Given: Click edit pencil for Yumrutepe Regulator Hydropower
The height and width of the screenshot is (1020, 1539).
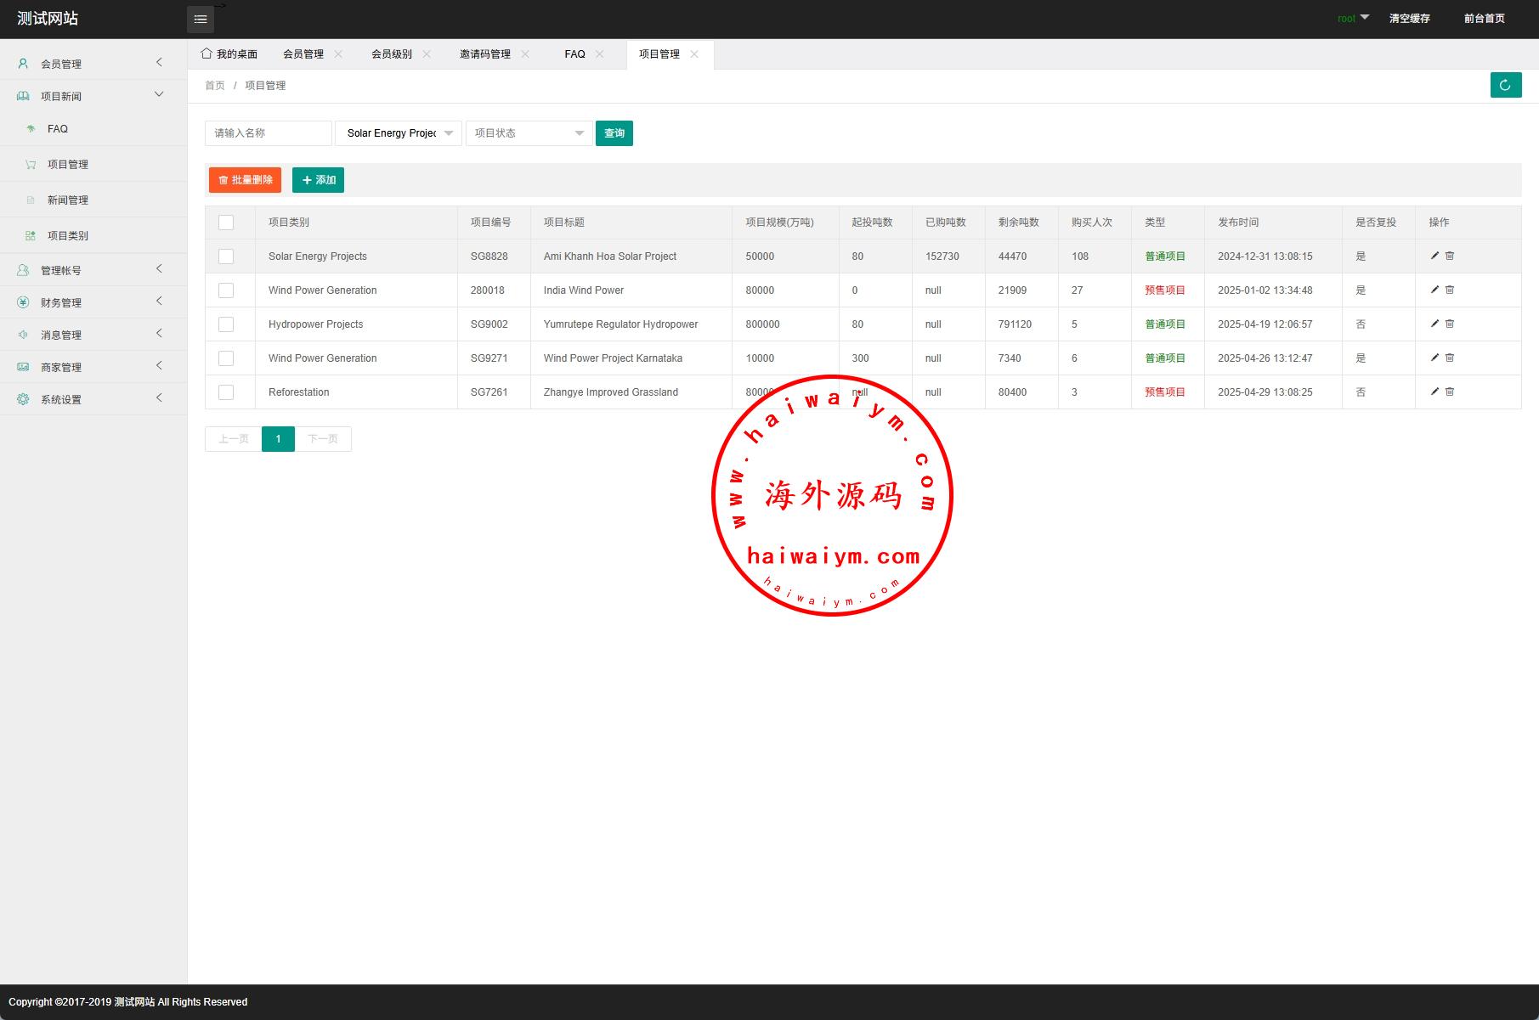Looking at the screenshot, I should 1434,324.
